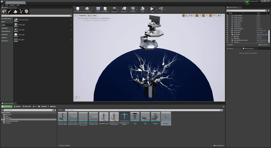Select the Textures folder in tree
271x148 pixels.
coord(8,123)
